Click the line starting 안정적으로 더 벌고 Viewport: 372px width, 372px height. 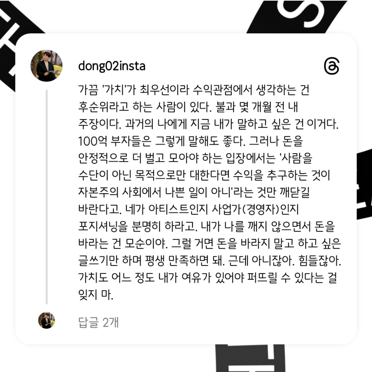(195, 158)
